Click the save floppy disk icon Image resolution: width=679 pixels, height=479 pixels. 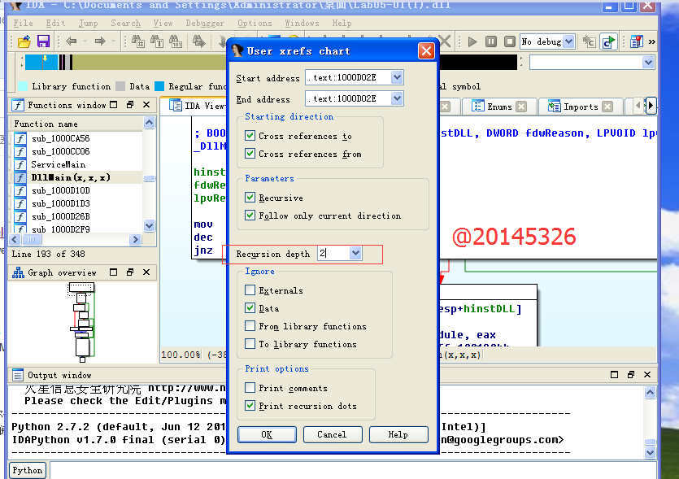[43, 41]
